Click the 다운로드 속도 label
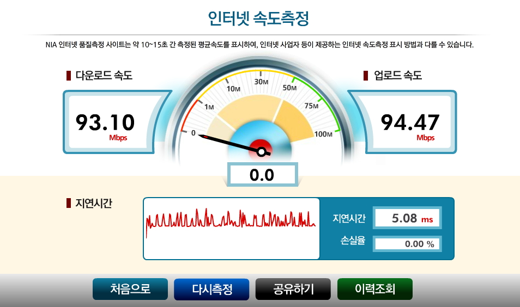 coord(104,76)
